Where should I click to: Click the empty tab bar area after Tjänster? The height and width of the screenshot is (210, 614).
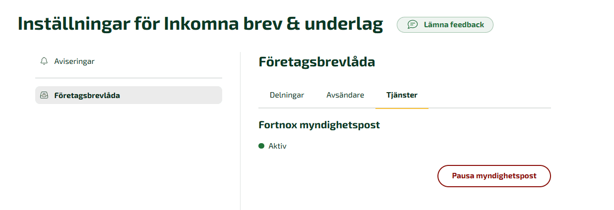(490, 95)
